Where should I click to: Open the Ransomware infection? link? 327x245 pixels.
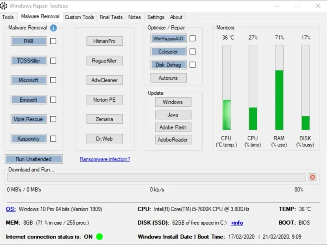[x=105, y=159]
